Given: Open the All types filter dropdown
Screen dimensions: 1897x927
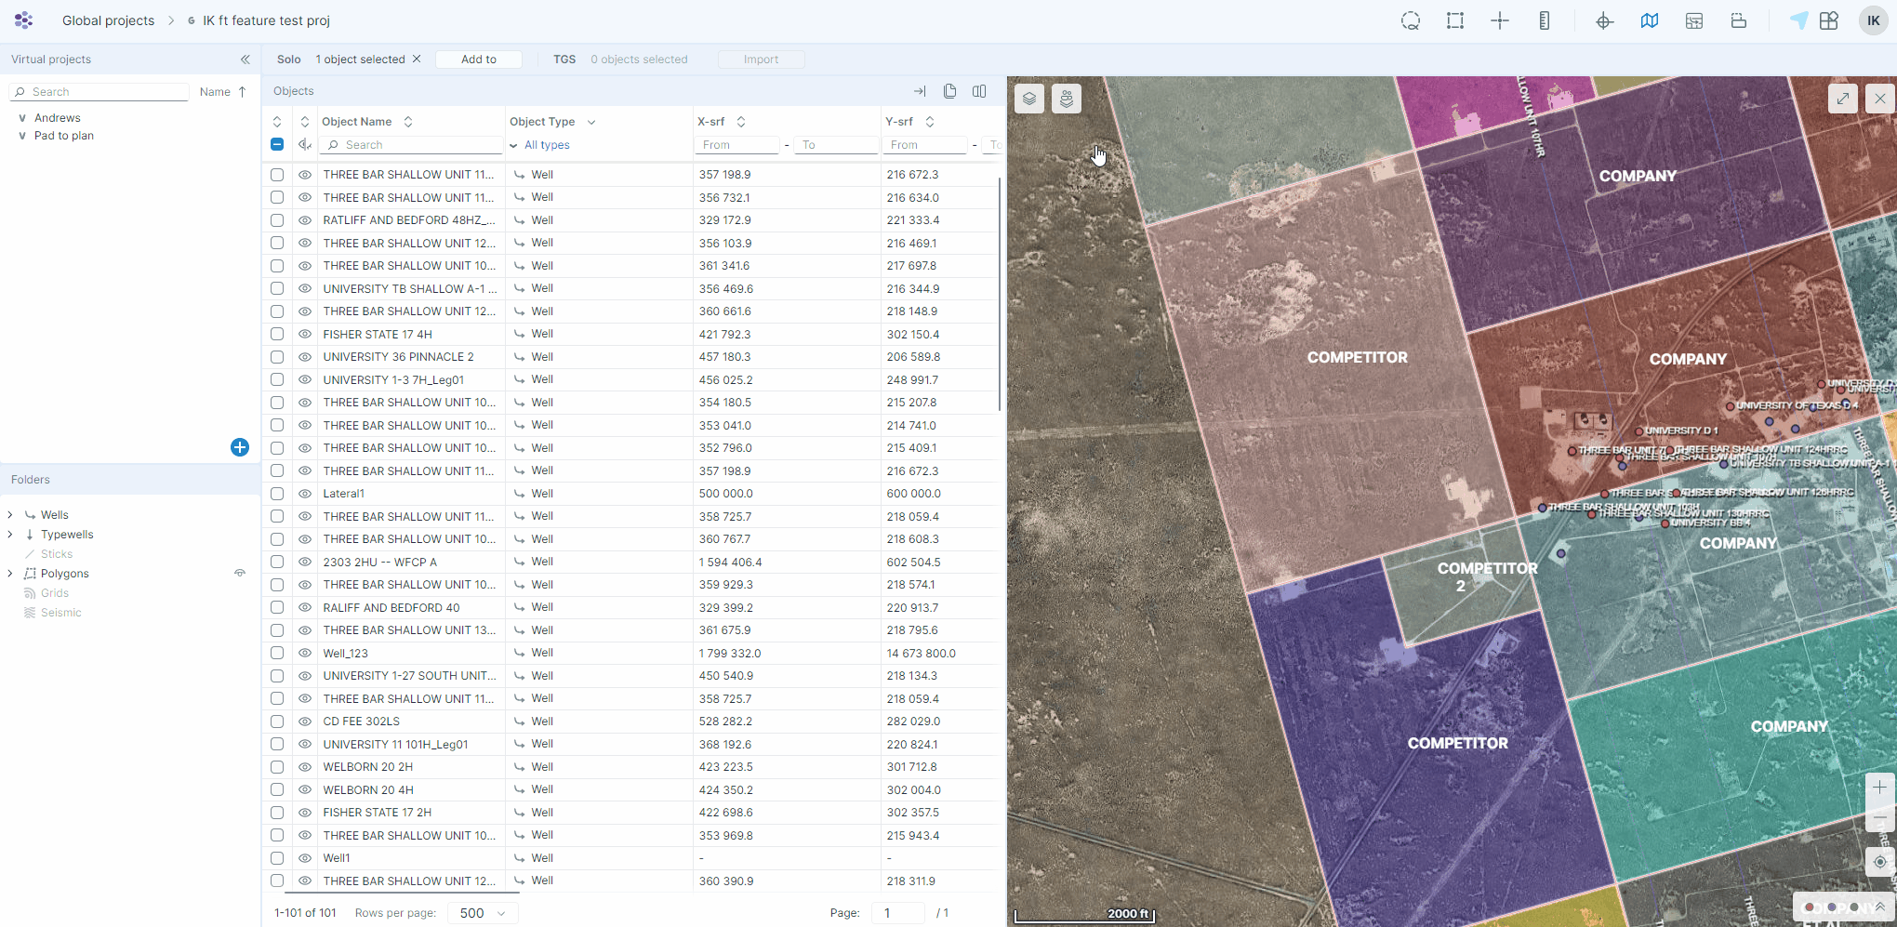Looking at the screenshot, I should pos(547,145).
